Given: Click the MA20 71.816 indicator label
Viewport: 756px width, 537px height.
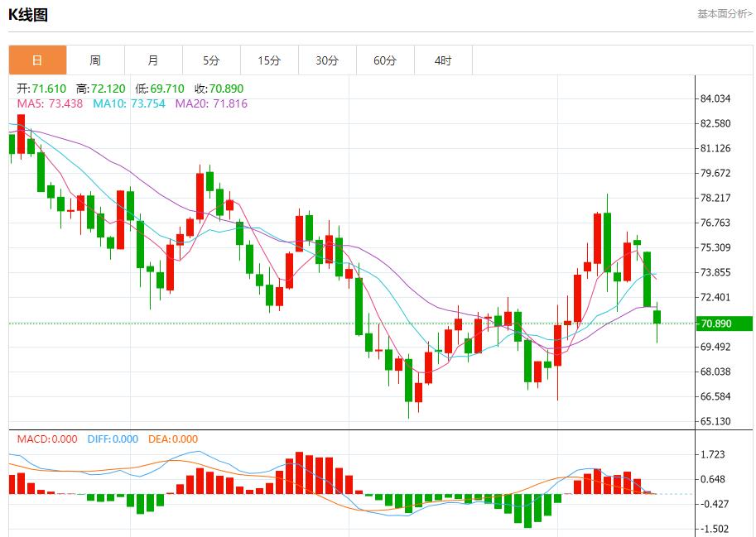Looking at the screenshot, I should (x=210, y=103).
